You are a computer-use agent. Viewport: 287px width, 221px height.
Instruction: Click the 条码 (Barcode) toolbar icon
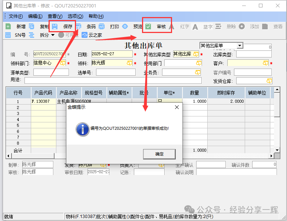click(78, 26)
